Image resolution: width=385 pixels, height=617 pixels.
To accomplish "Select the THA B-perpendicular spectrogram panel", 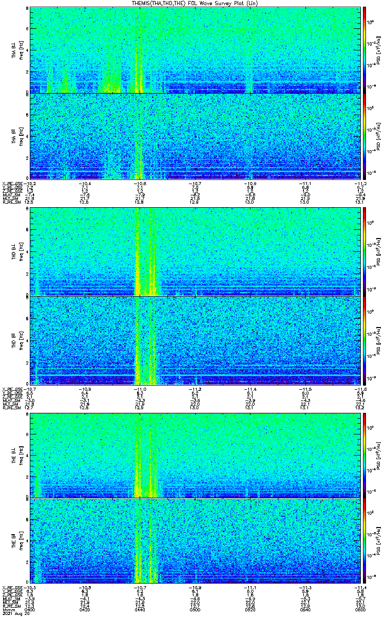I will (x=195, y=49).
